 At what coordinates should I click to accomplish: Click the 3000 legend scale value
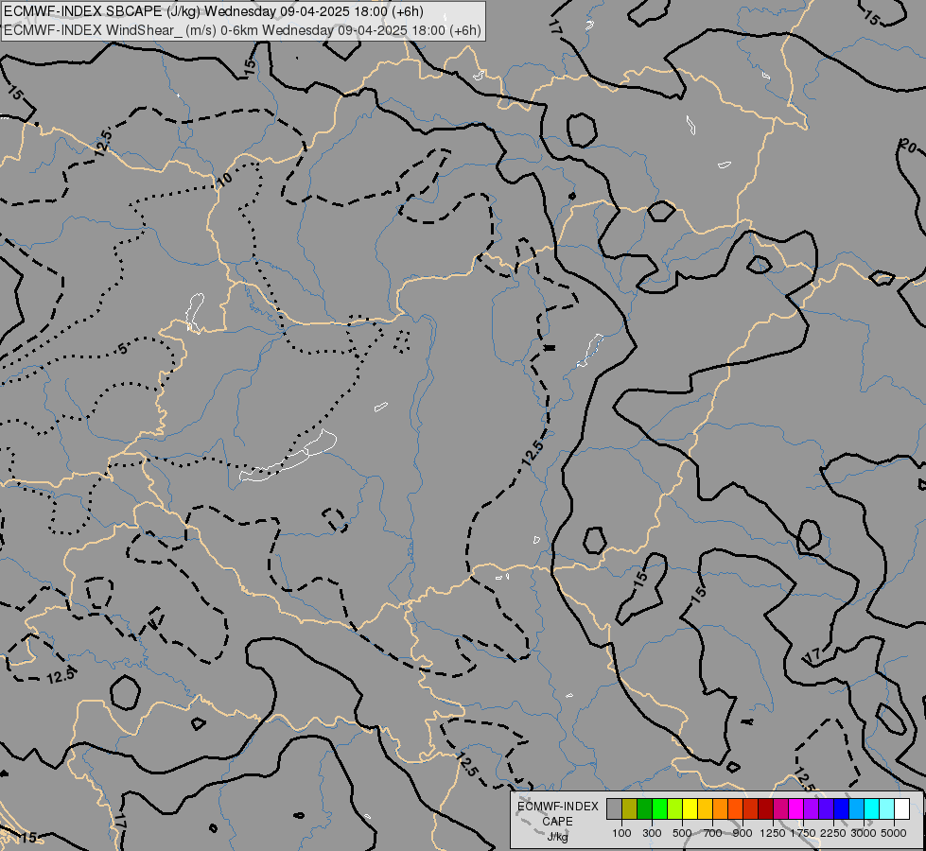tap(864, 833)
